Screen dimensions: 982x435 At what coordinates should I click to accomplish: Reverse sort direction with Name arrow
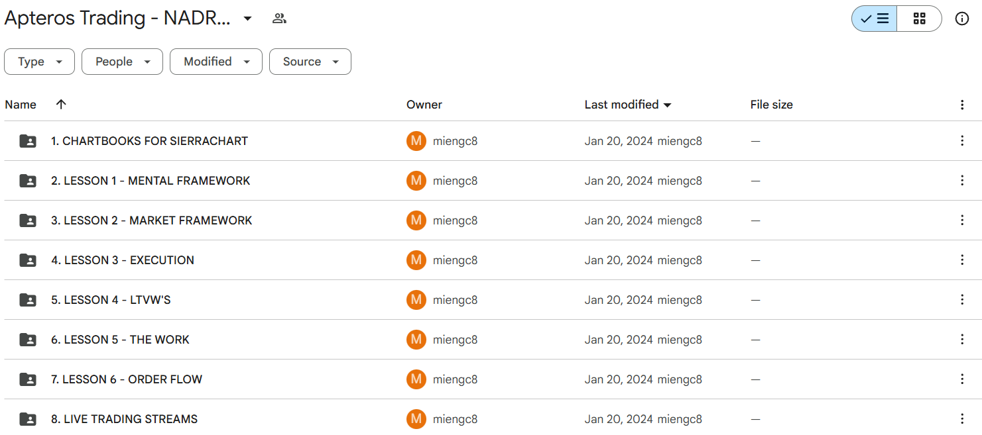(x=61, y=105)
